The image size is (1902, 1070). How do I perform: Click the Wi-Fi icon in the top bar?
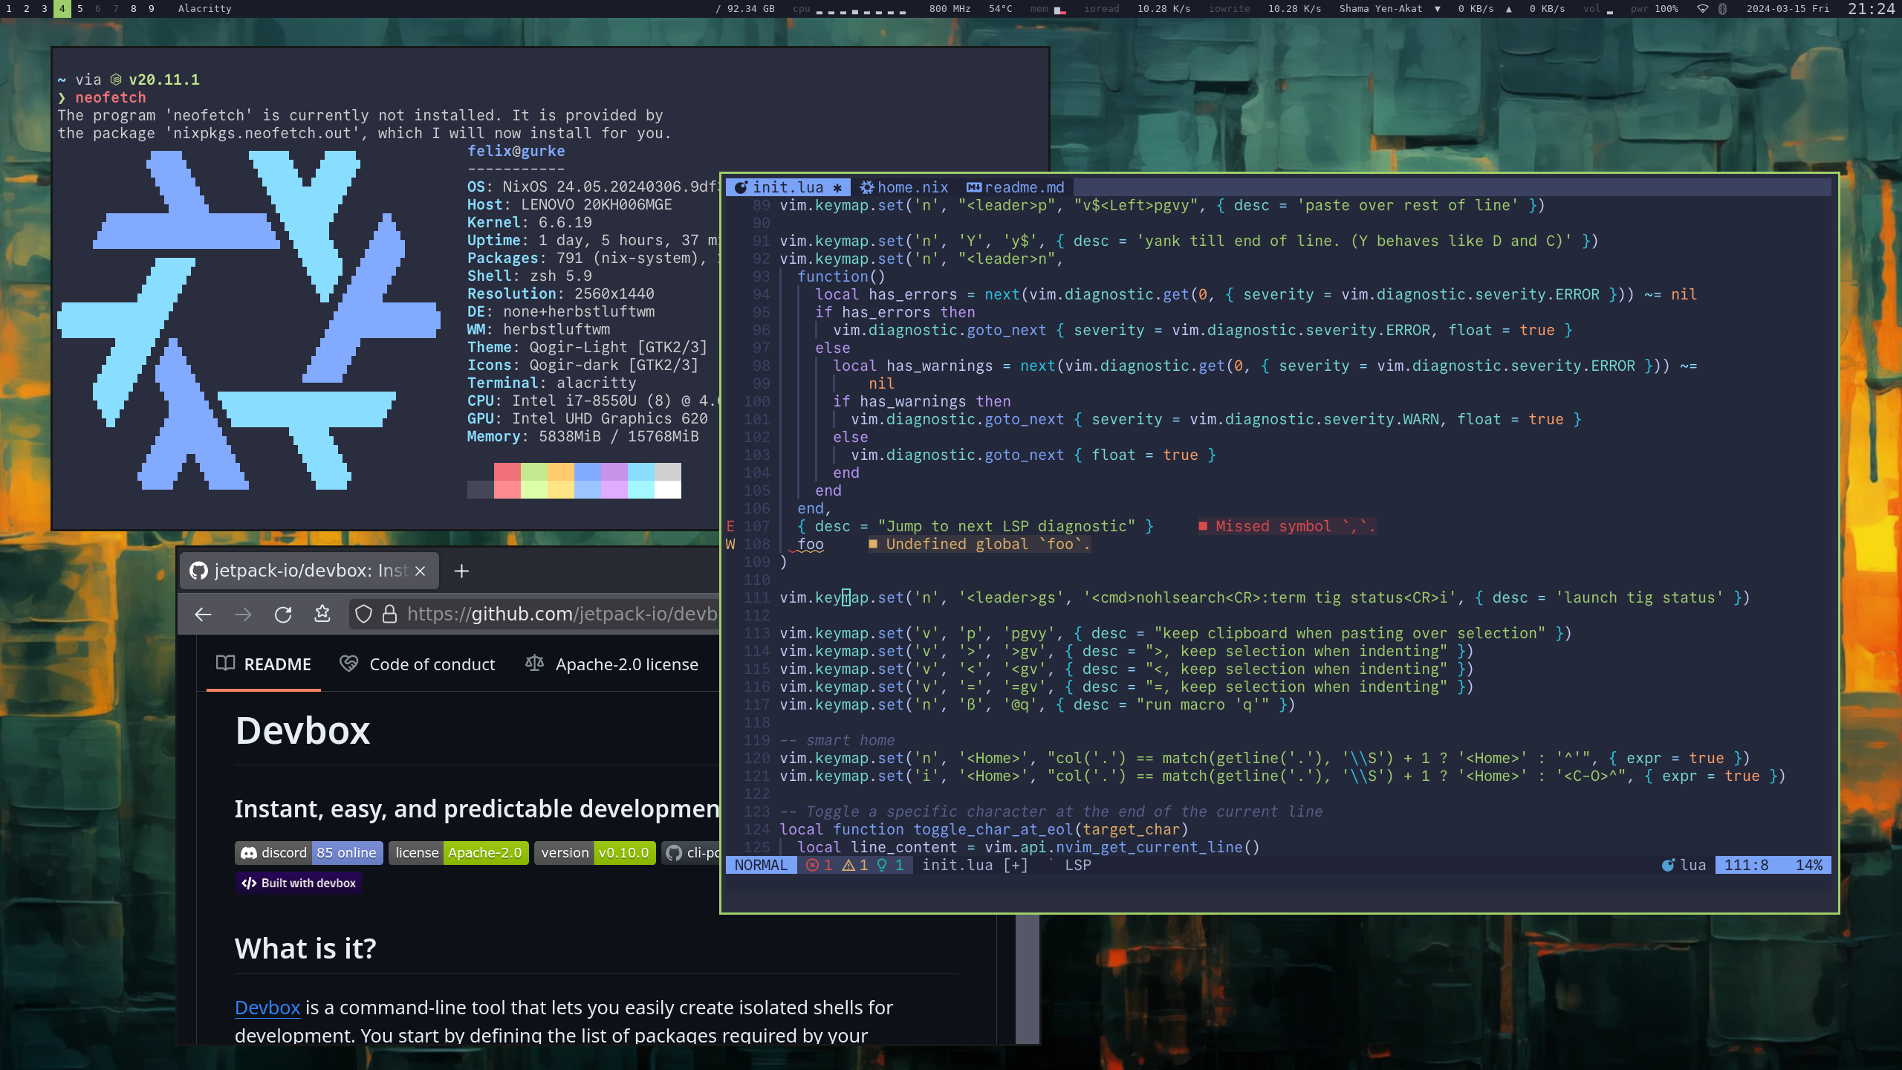click(x=1703, y=9)
